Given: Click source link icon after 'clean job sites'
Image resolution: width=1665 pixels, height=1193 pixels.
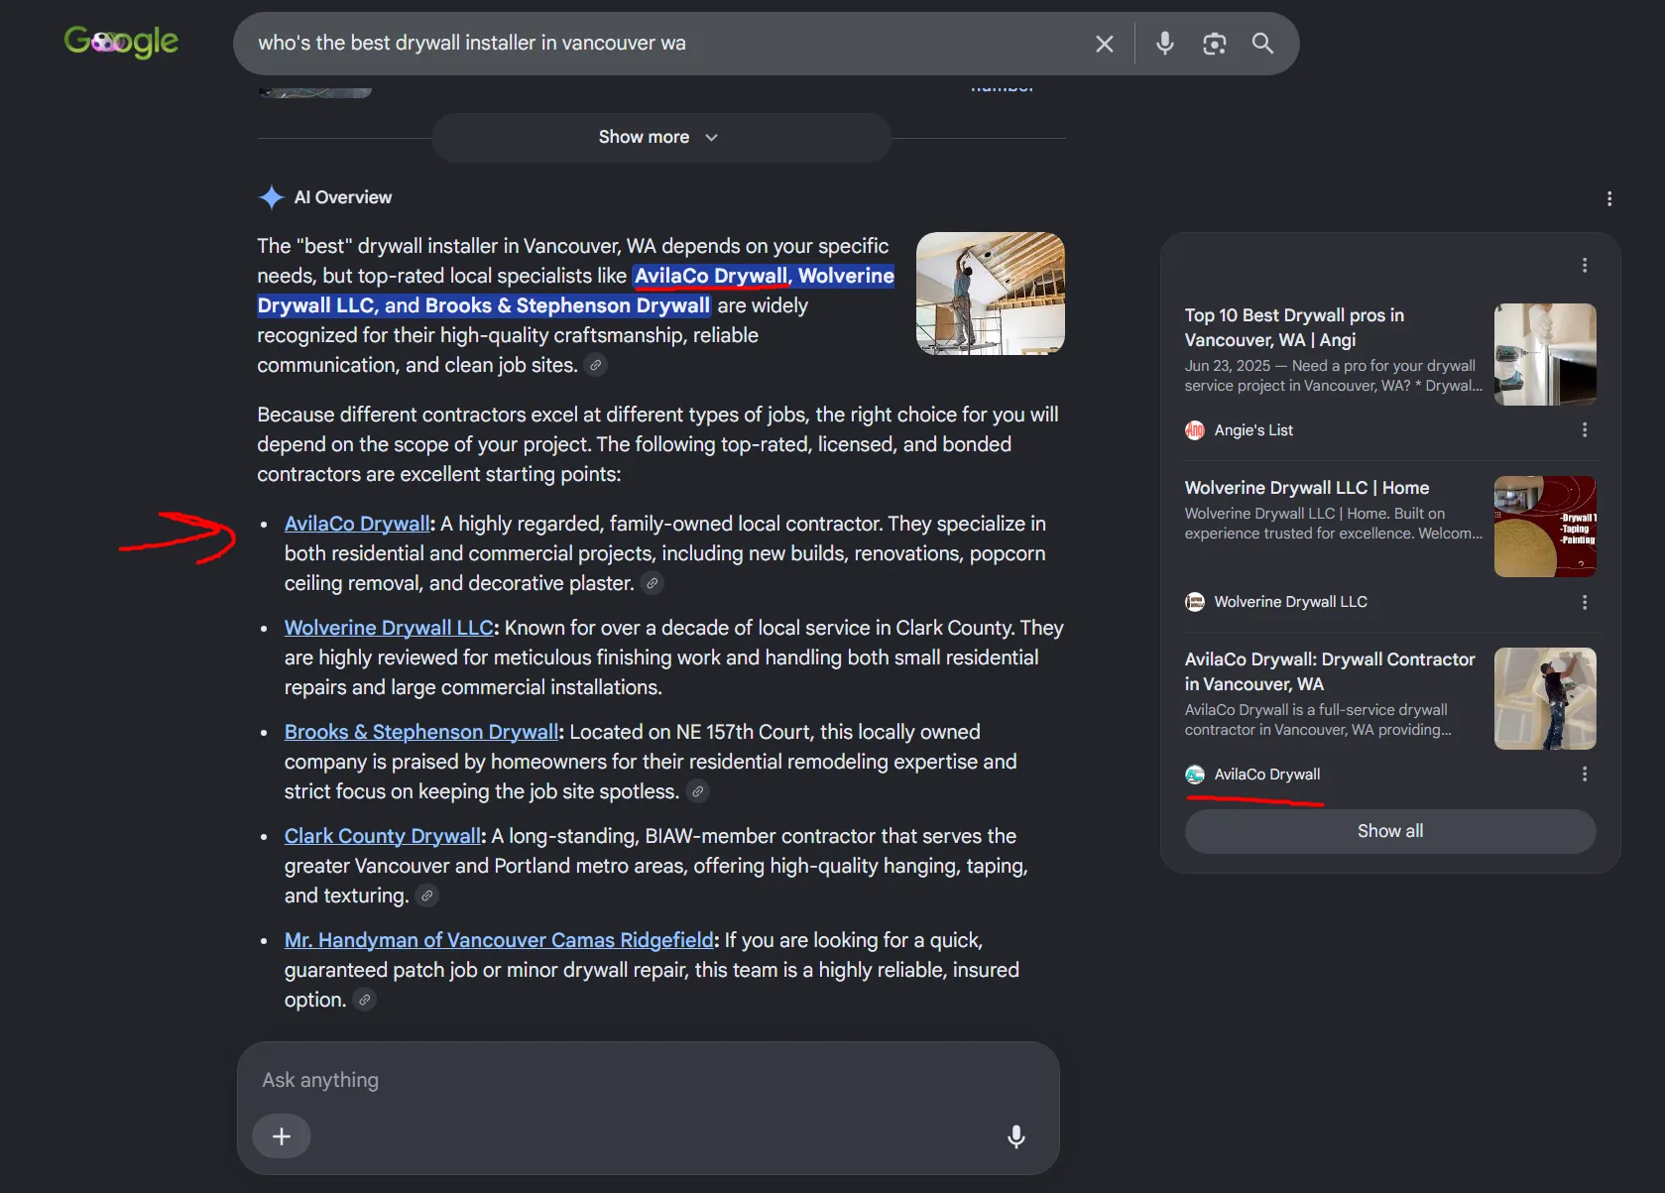Looking at the screenshot, I should coord(595,365).
